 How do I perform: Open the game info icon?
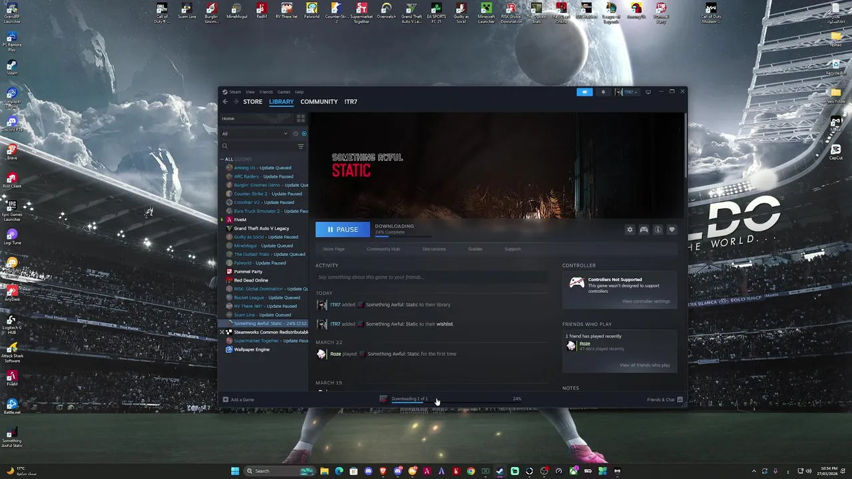click(658, 230)
